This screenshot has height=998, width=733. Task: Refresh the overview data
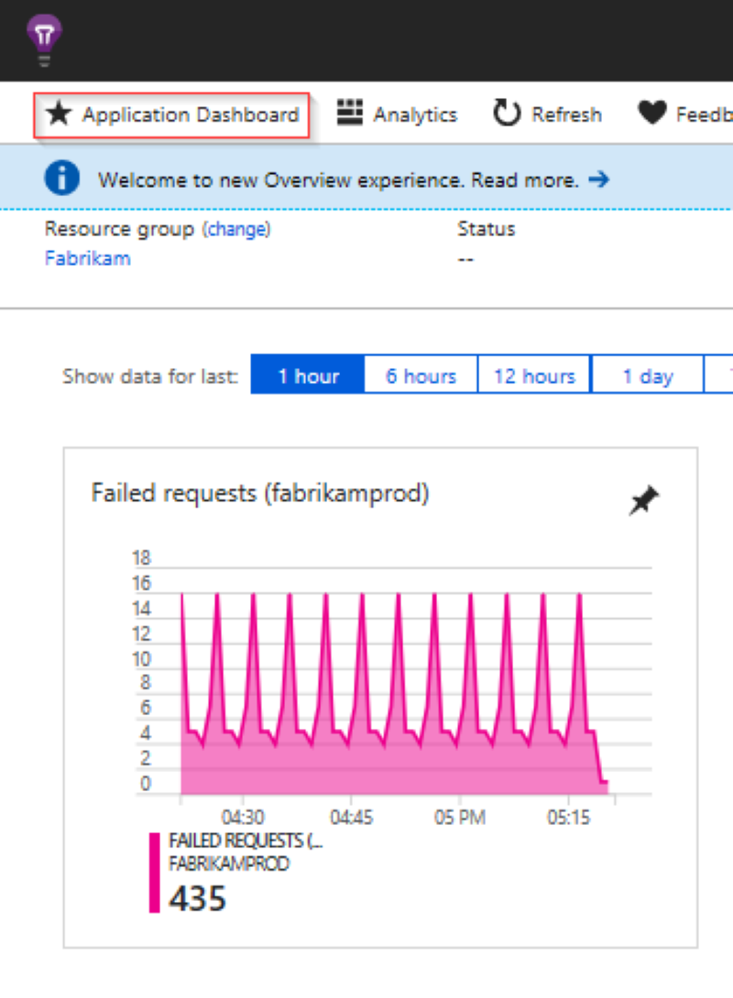(x=548, y=114)
